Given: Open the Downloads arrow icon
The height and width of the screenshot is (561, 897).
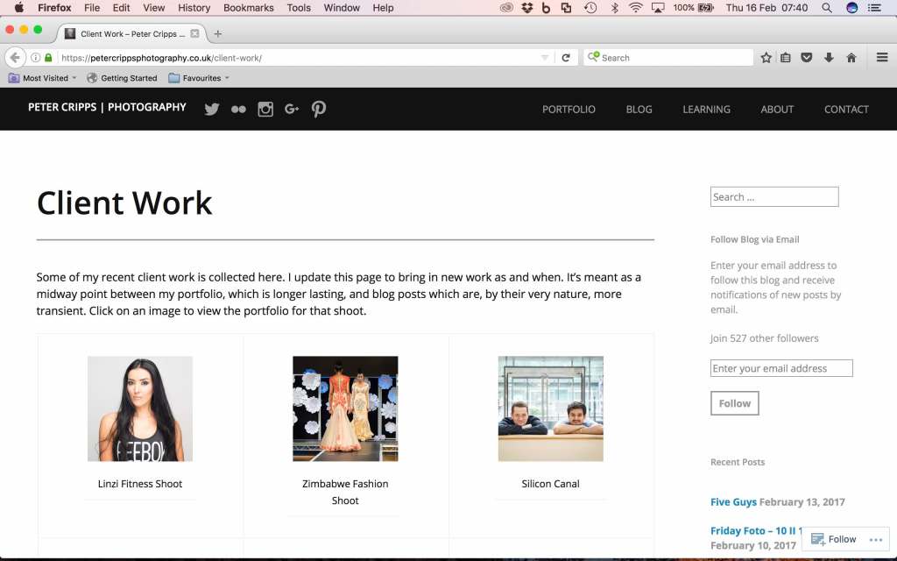Looking at the screenshot, I should pos(828,57).
